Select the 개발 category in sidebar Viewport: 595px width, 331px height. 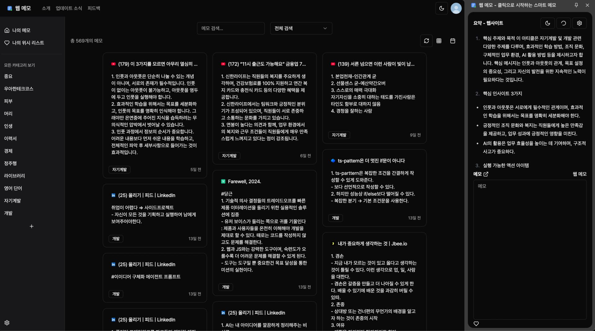pyautogui.click(x=8, y=213)
